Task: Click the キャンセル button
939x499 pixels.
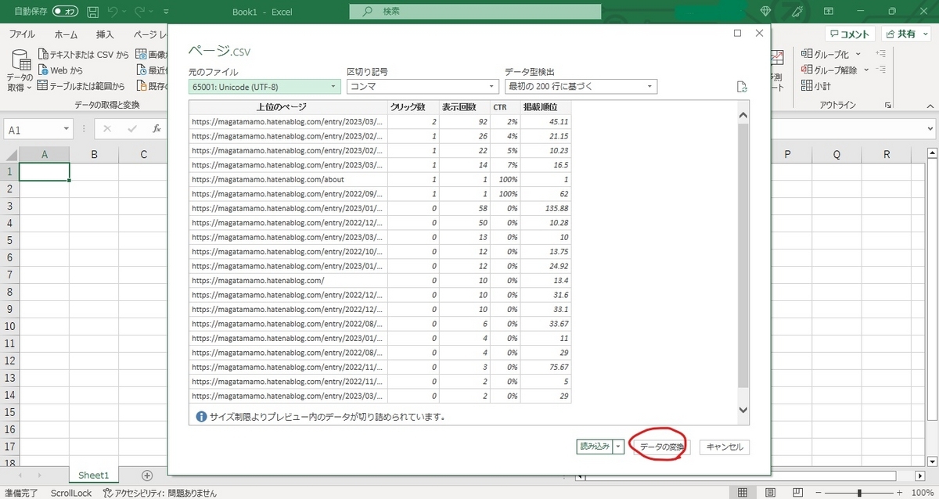Action: click(x=725, y=447)
